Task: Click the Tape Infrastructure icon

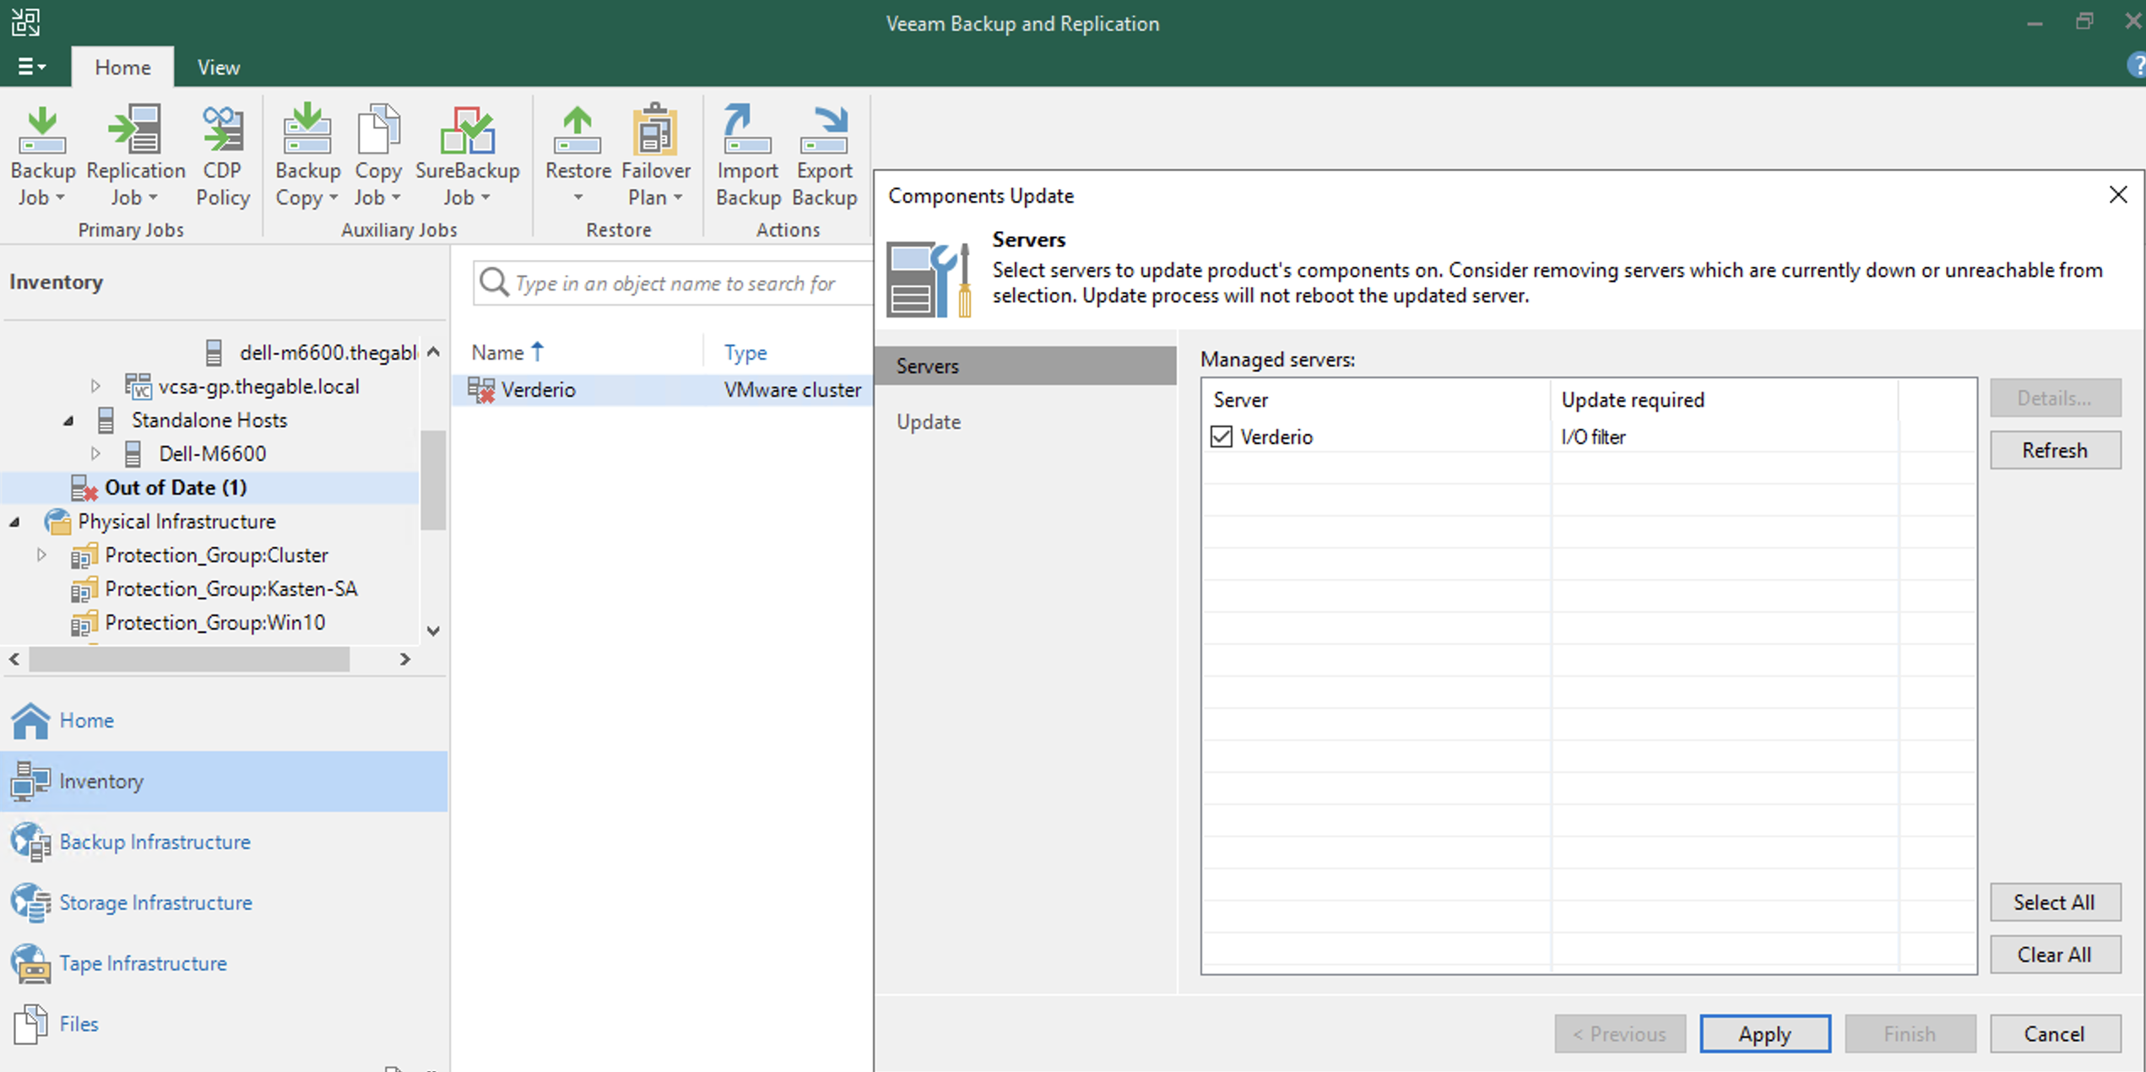Action: [31, 963]
